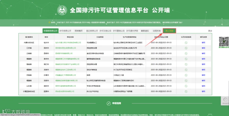Screen dimensions: 229x116
Task: View public content for the 潍坊市 row
Action: pyautogui.click(x=186, y=86)
